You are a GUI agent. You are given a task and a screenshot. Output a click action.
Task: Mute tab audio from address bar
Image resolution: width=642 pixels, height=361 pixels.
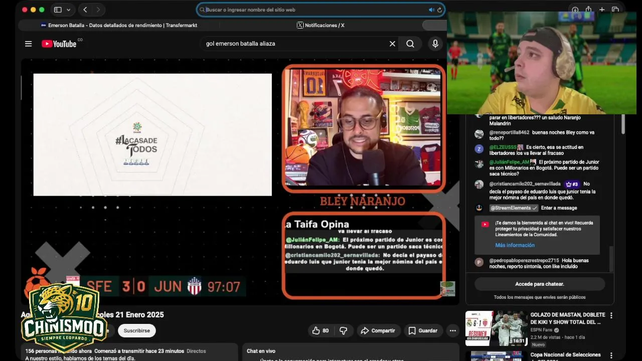(x=431, y=10)
